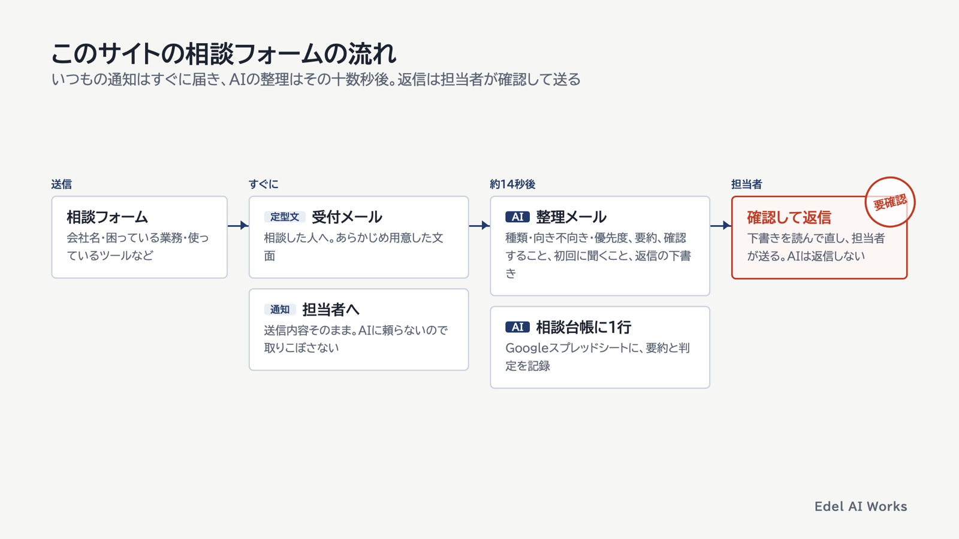Click the description 下書きを読んで直し
Viewport: 959px width, 539px height.
[x=816, y=247]
